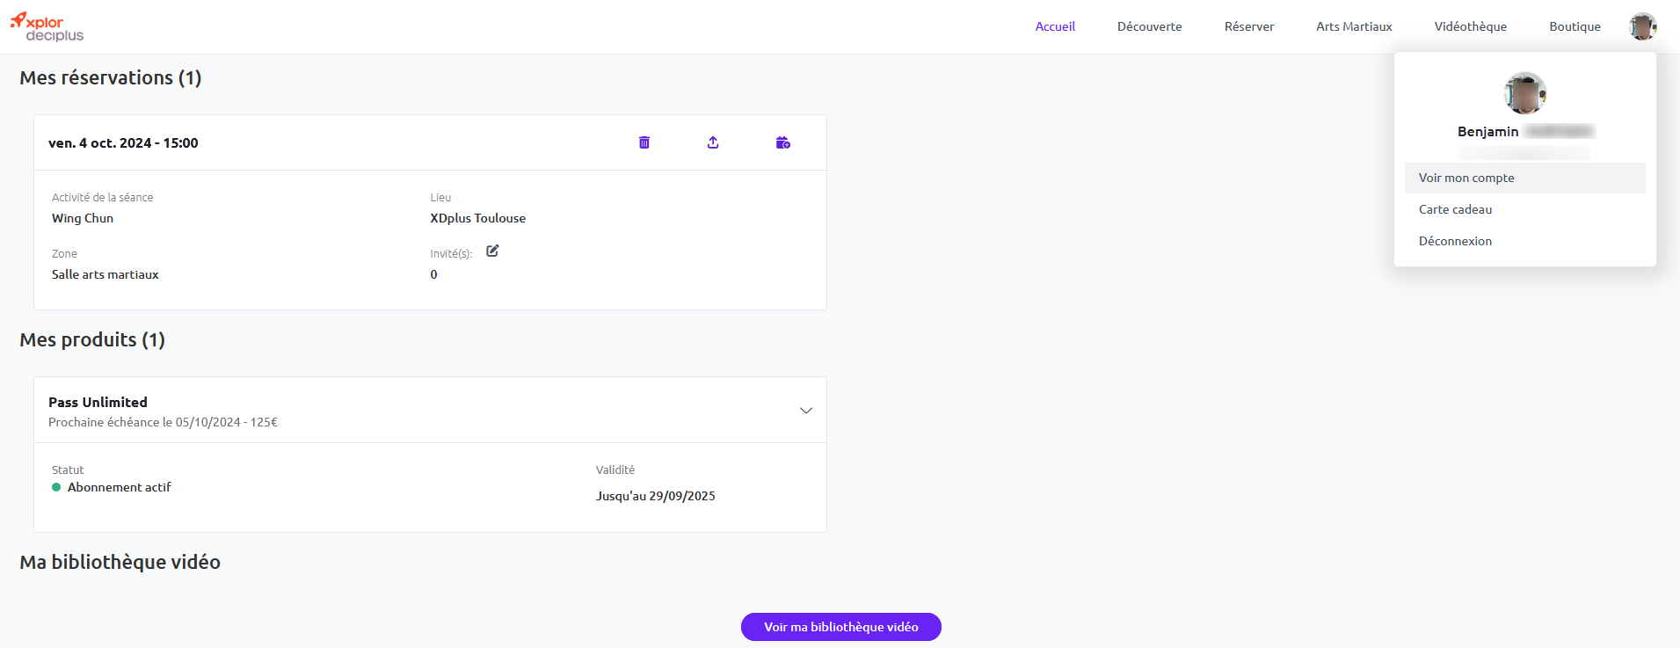Open the Vidéothèque section
Screen dimensions: 1680x648
1470,26
